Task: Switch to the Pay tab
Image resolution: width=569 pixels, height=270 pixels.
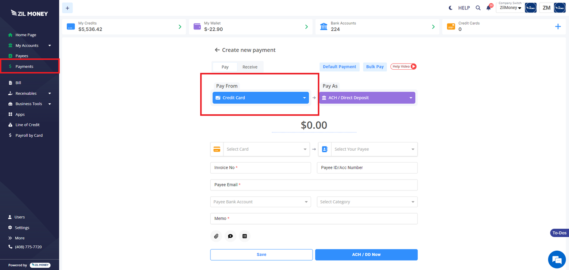Action: pos(225,67)
